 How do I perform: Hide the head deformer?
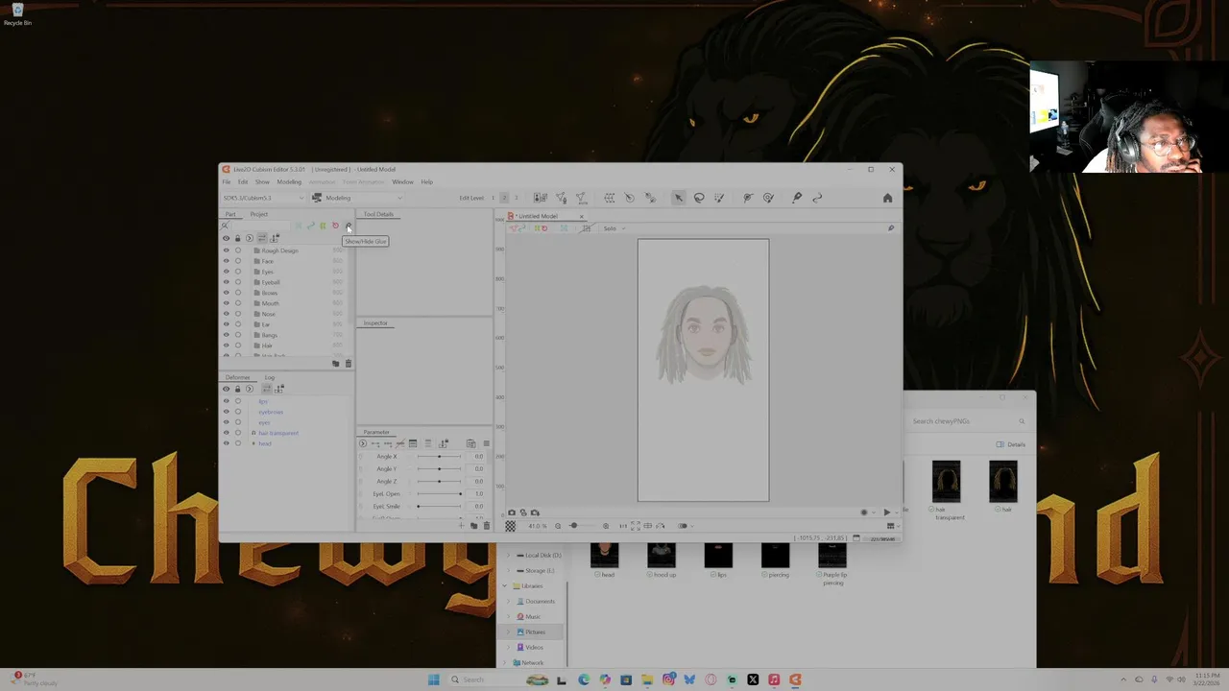[x=227, y=443]
